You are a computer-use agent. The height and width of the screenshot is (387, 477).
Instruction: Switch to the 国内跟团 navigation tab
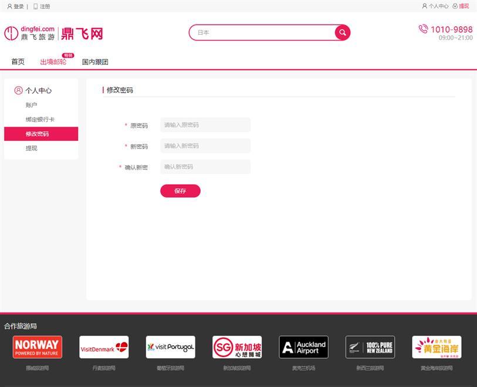point(95,62)
